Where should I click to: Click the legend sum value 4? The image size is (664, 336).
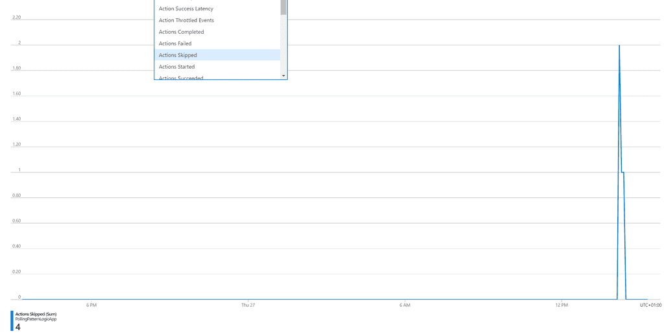pyautogui.click(x=18, y=328)
